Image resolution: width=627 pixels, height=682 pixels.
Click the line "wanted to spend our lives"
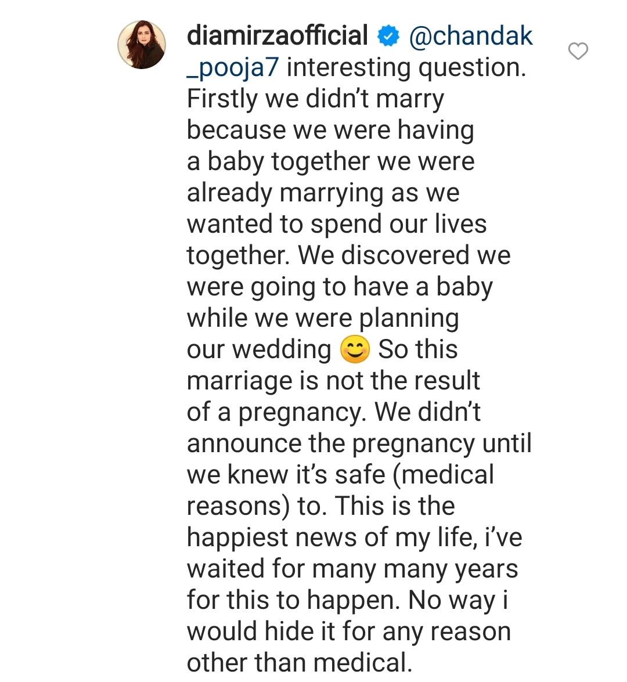point(337,224)
